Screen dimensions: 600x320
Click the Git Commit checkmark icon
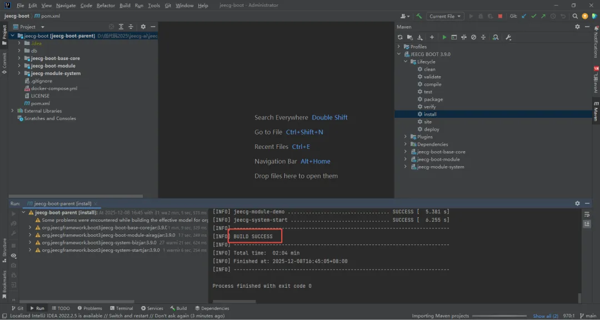tap(533, 16)
